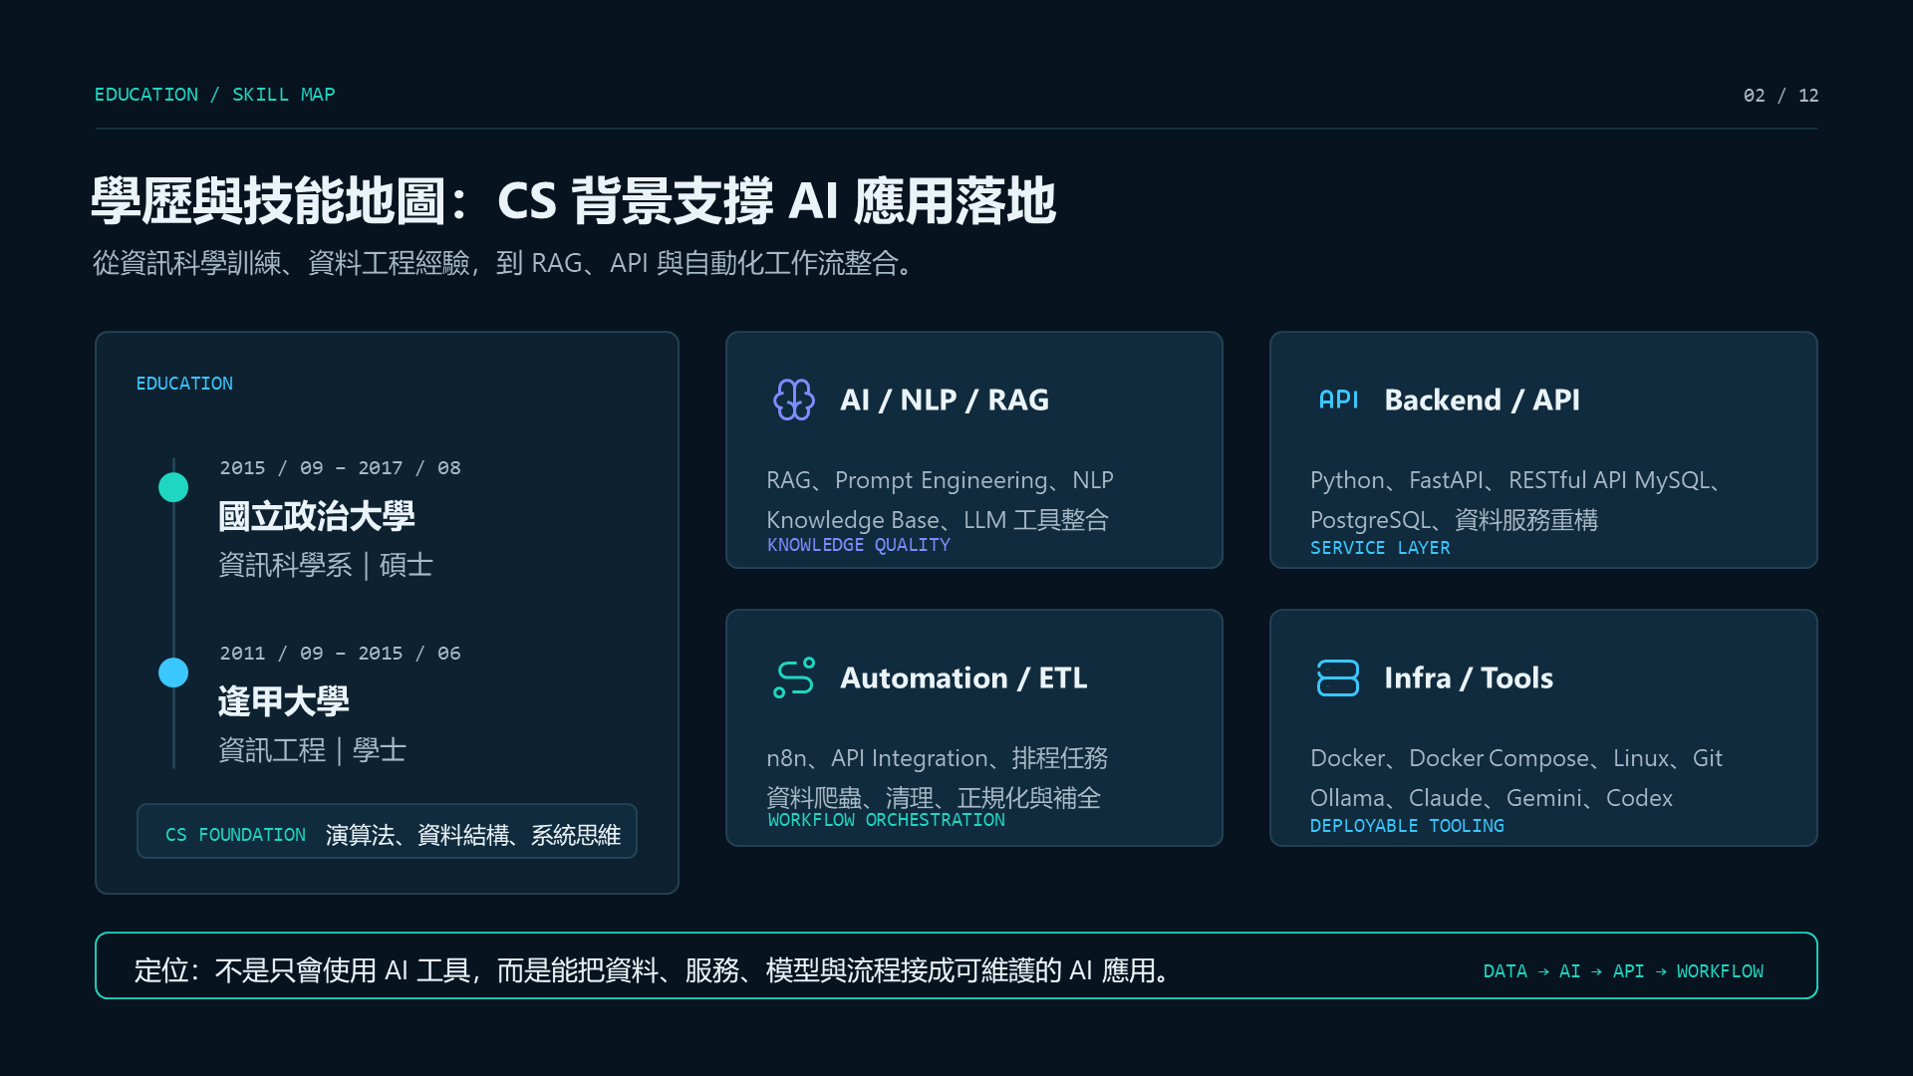Click the line Docker、Docker Compose、Linux、Git

[1516, 758]
